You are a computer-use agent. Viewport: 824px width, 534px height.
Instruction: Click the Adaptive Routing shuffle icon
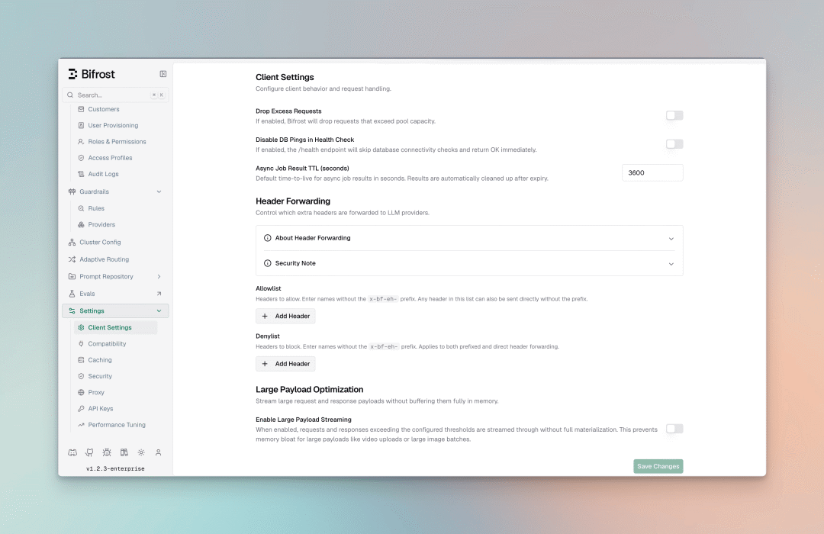click(72, 259)
